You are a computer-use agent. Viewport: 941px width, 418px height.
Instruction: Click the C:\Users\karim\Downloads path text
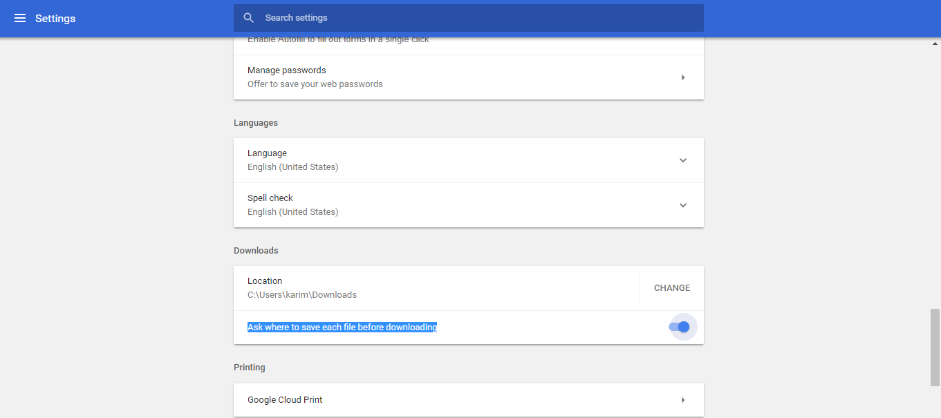(302, 295)
